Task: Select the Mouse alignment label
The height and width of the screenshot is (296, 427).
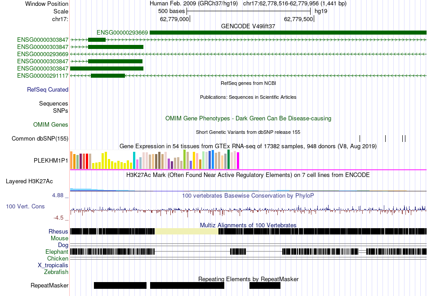Action: 59,239
